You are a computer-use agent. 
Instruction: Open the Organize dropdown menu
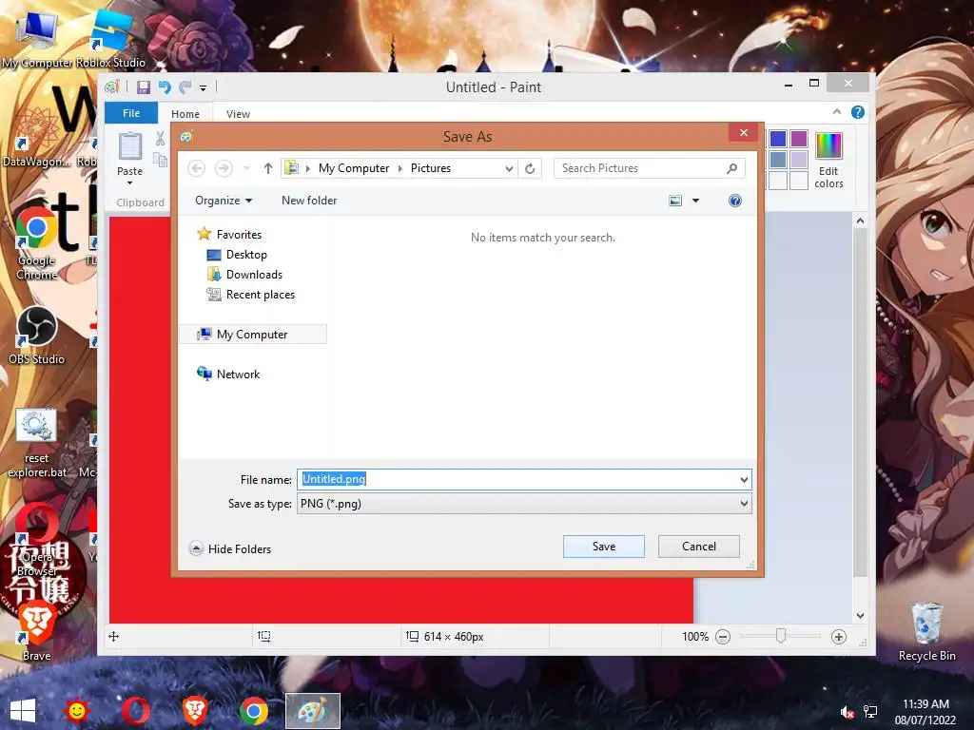224,201
